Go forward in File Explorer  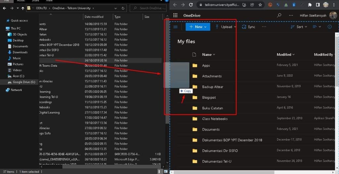click(x=12, y=8)
